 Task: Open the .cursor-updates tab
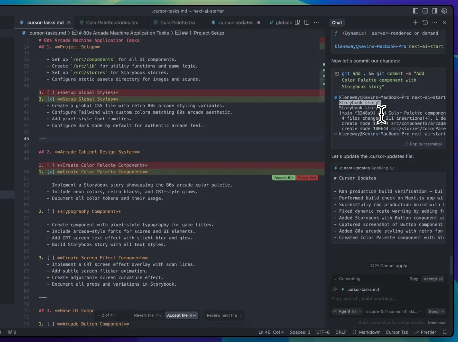pyautogui.click(x=235, y=22)
